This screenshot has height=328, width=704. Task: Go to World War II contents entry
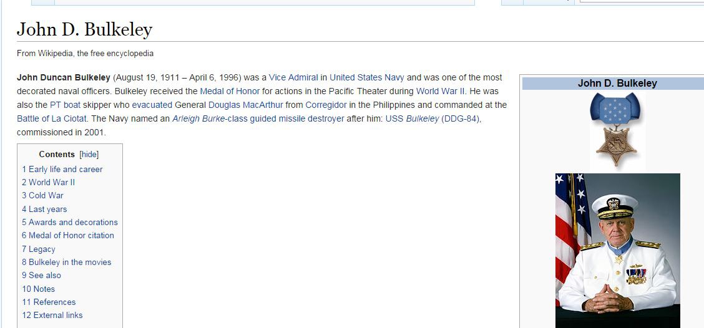(x=48, y=182)
